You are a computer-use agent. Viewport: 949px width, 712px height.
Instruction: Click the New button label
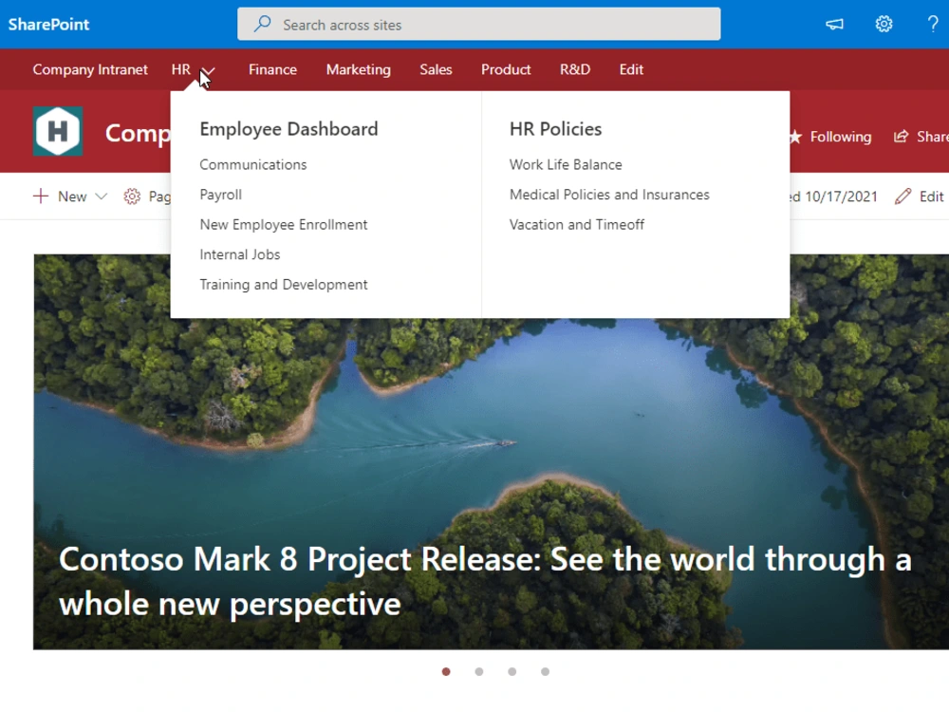pyautogui.click(x=72, y=197)
